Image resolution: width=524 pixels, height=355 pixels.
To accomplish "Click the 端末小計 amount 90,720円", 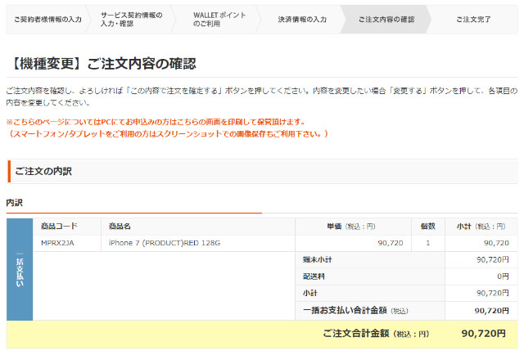I will pos(493,260).
